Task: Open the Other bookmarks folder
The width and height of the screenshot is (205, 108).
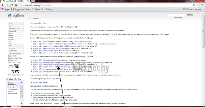Action: point(193,9)
